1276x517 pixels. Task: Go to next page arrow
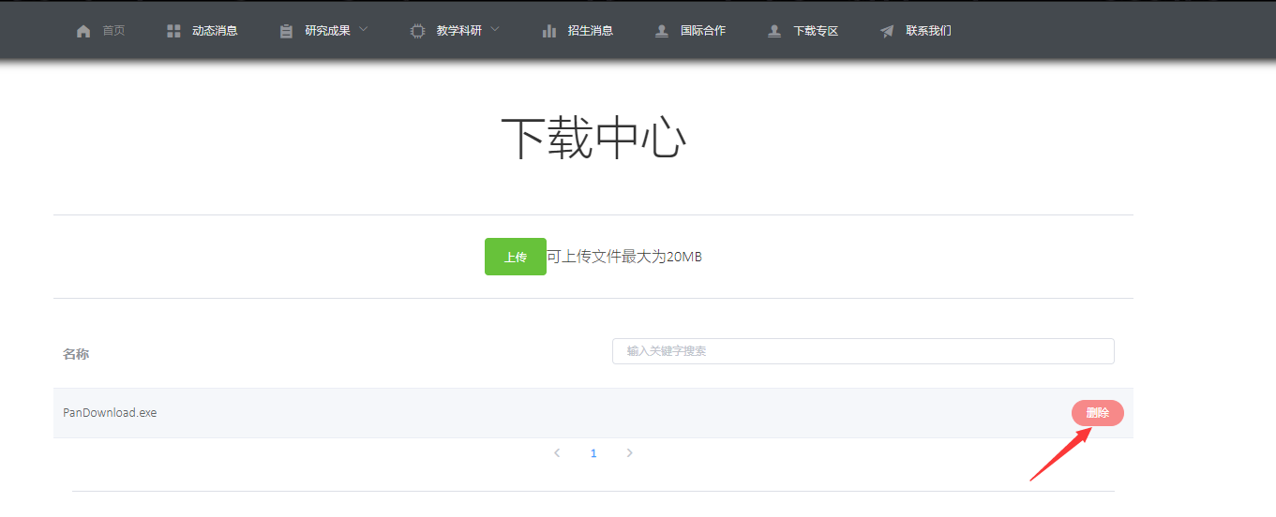629,453
